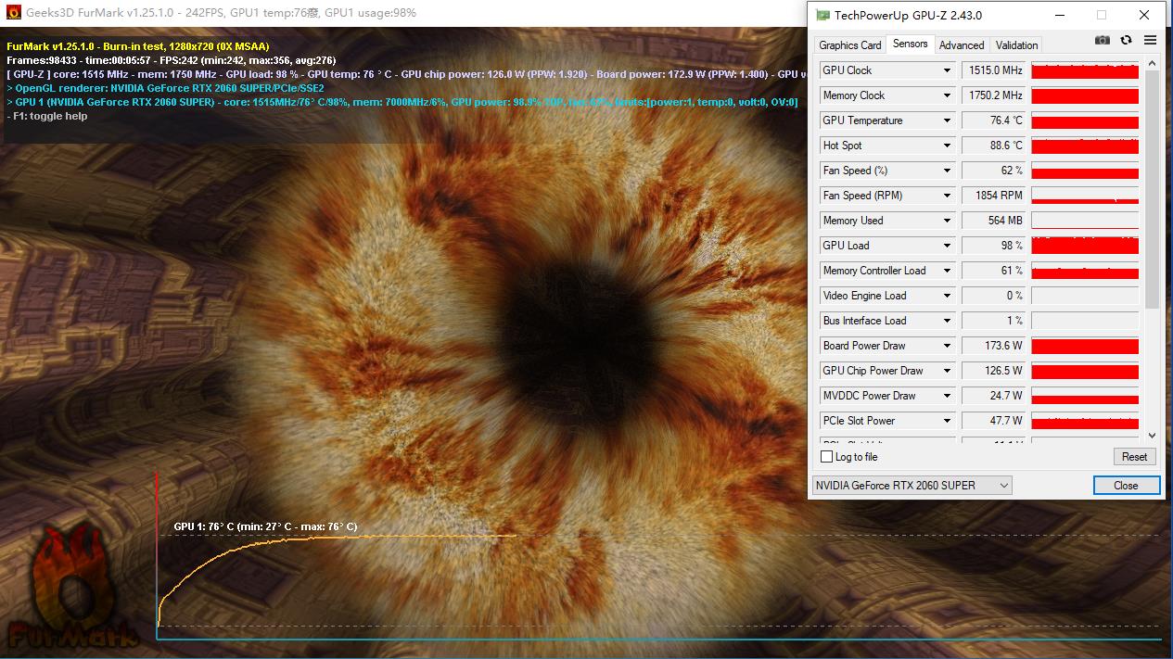Enable the Log to file checkbox

pos(827,457)
